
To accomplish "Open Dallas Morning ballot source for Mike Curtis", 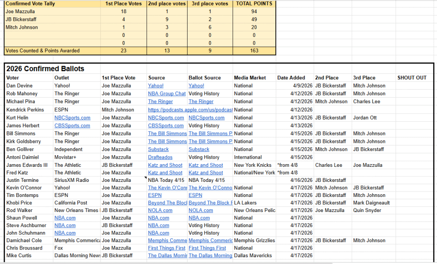I will coord(210,256).
